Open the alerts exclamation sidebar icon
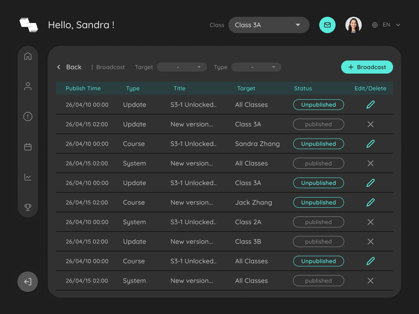This screenshot has height=314, width=419. tap(28, 117)
